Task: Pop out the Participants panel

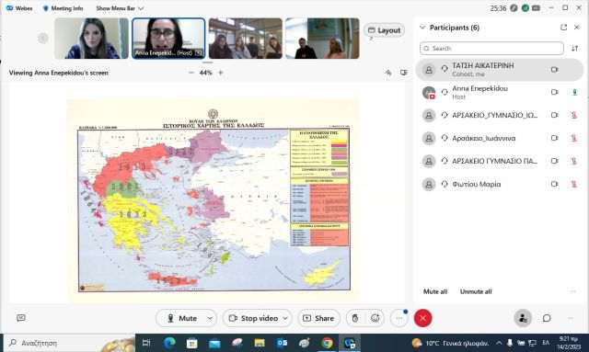Action: 563,28
